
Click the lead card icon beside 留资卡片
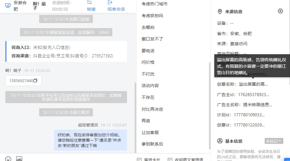[x=139, y=160]
